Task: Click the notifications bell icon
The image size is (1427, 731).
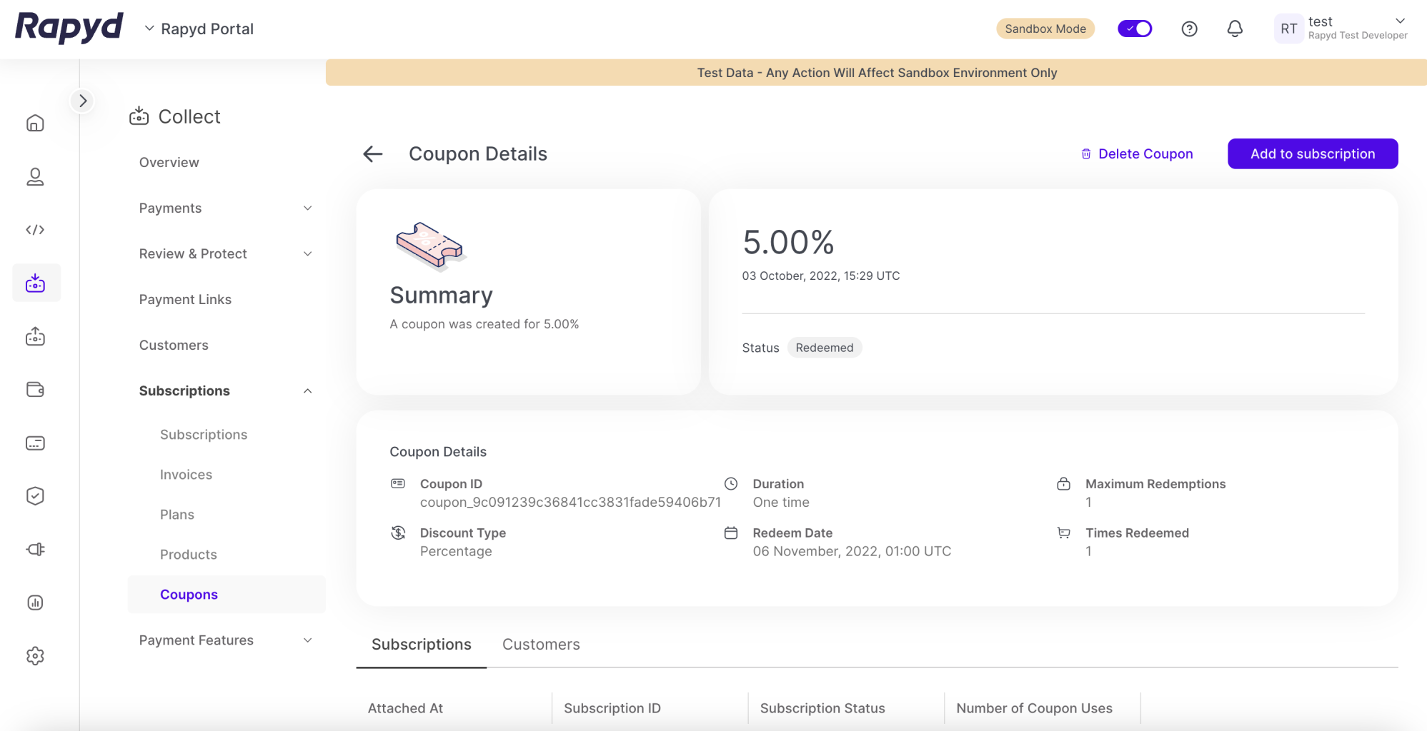Action: [x=1234, y=29]
